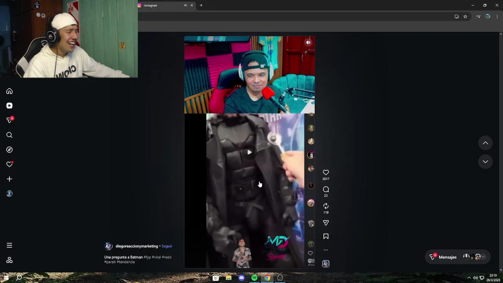
Task: Bookmark this page with the star
Action: click(x=465, y=17)
